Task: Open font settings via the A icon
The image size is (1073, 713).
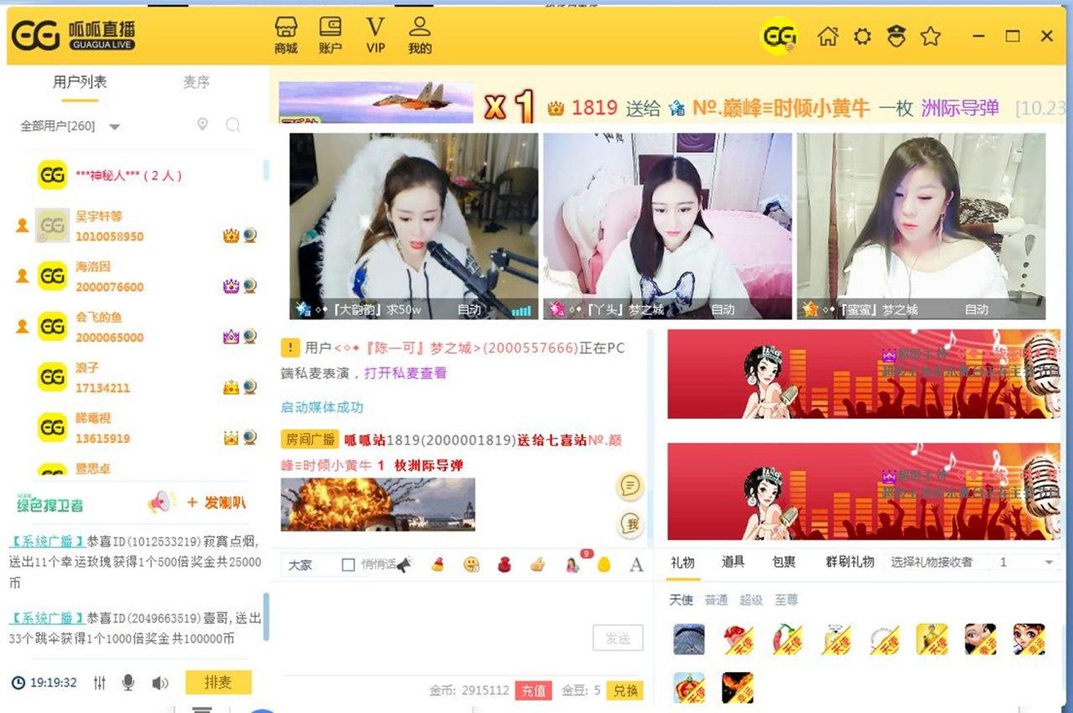Action: (636, 565)
